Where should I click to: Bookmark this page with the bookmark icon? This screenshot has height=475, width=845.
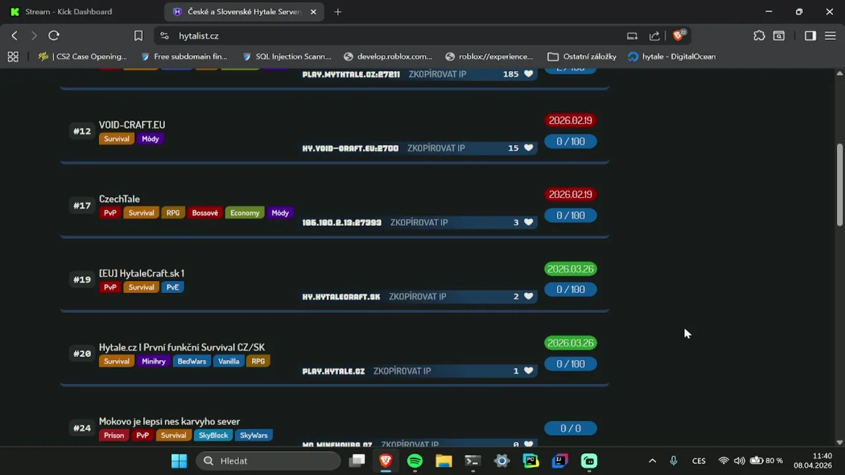pos(139,36)
